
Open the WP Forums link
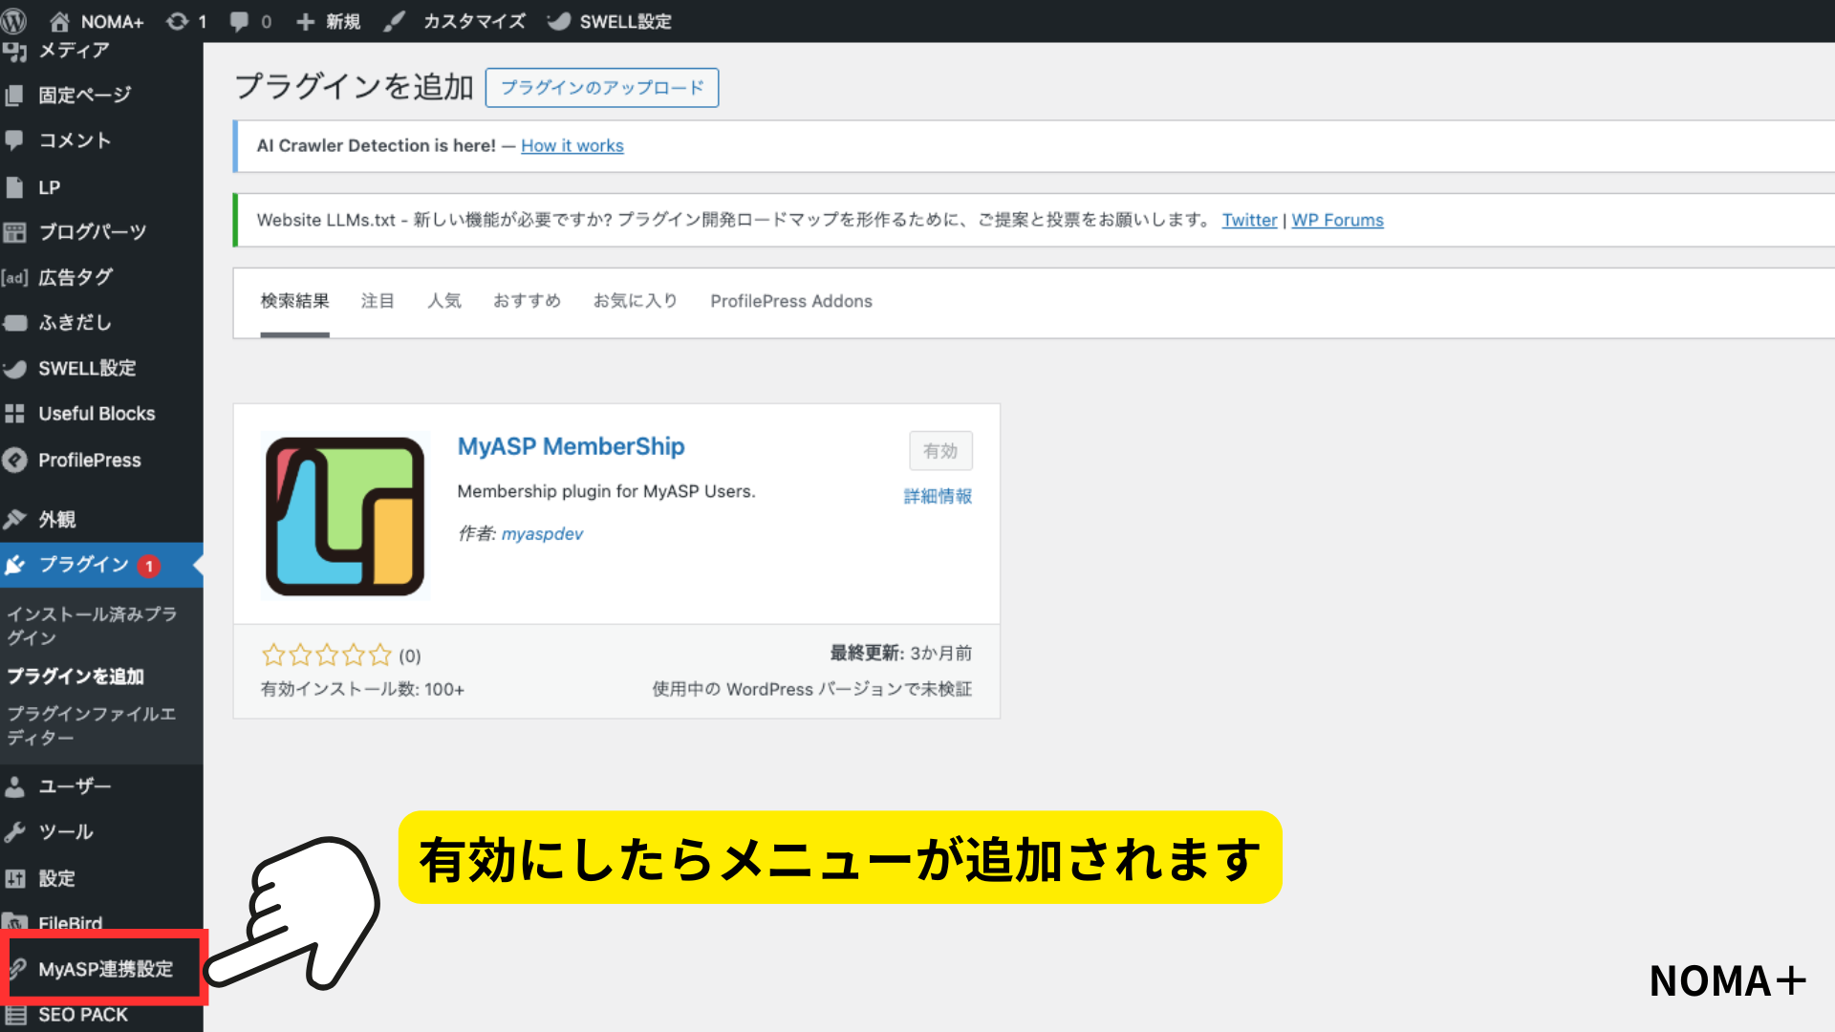click(x=1337, y=220)
